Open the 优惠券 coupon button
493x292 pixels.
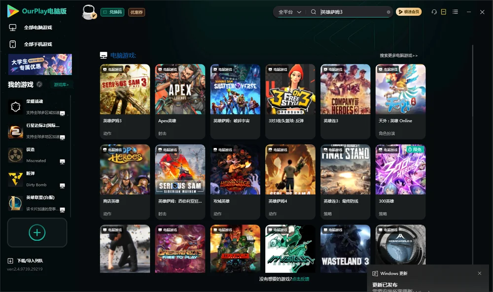pos(137,12)
